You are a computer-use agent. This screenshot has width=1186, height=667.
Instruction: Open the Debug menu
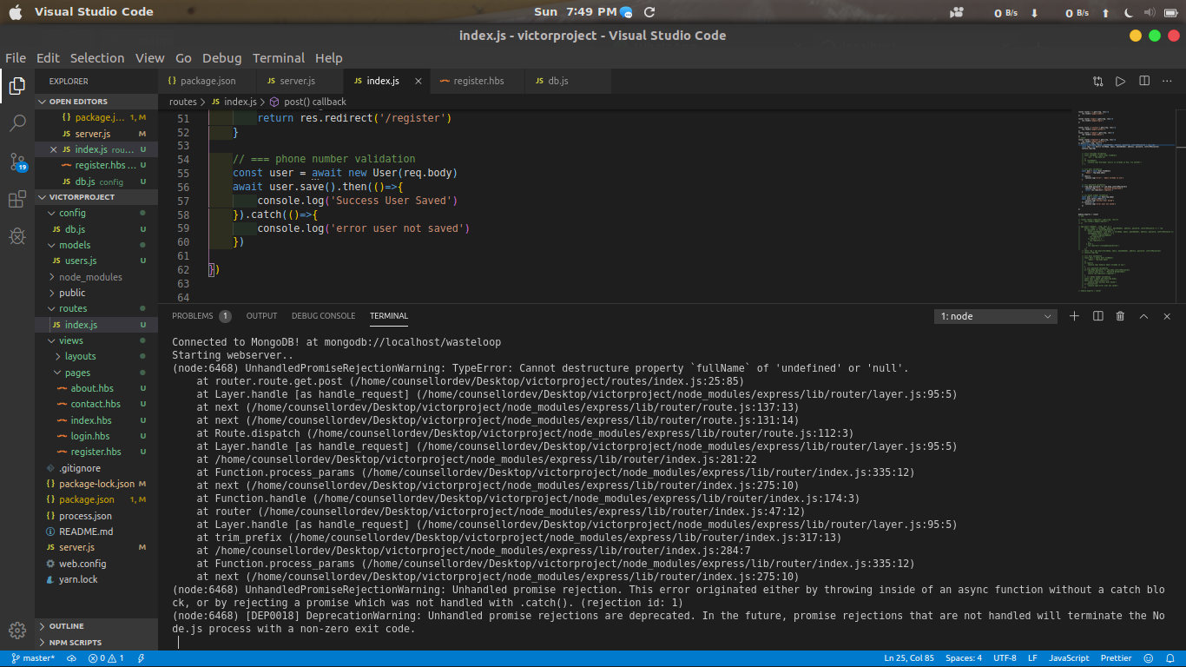click(x=222, y=58)
